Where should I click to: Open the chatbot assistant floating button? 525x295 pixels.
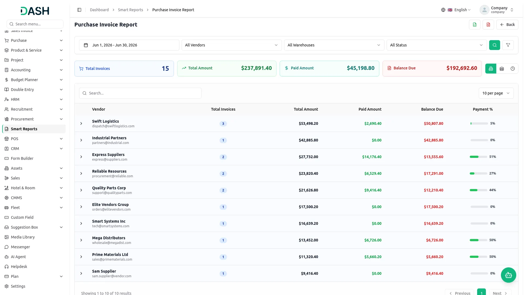509,275
